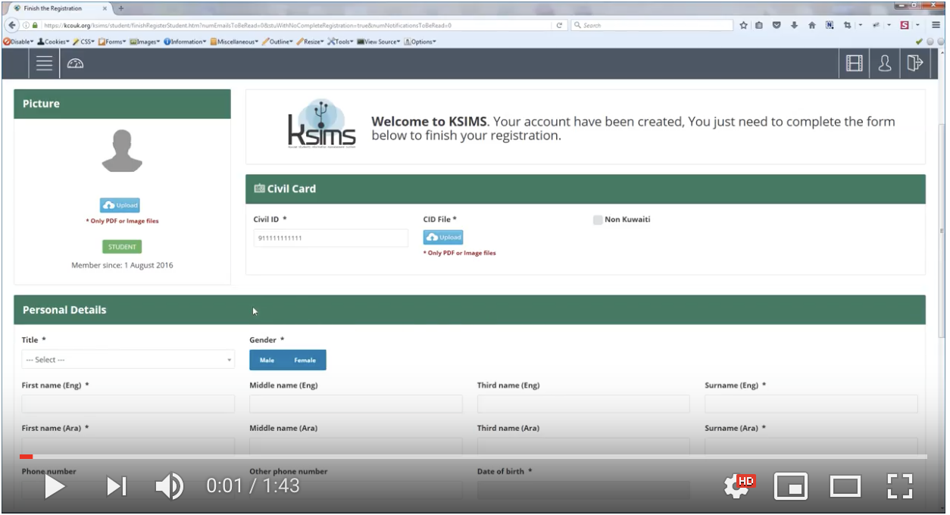Click the URL address bar
Screen dimensions: 950x515
click(x=295, y=25)
